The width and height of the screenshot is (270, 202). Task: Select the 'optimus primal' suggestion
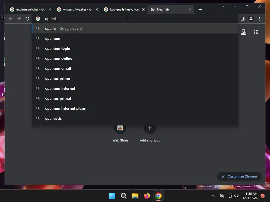(135, 98)
